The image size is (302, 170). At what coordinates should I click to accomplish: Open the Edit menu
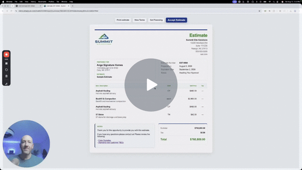point(21,2)
